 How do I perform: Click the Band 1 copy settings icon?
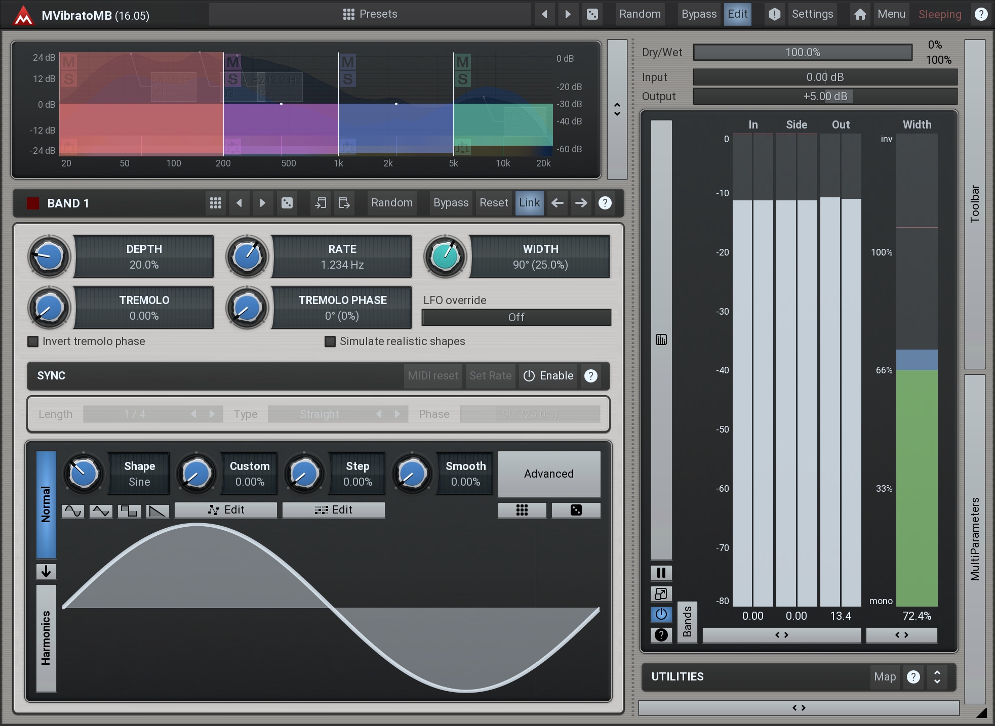tap(321, 203)
